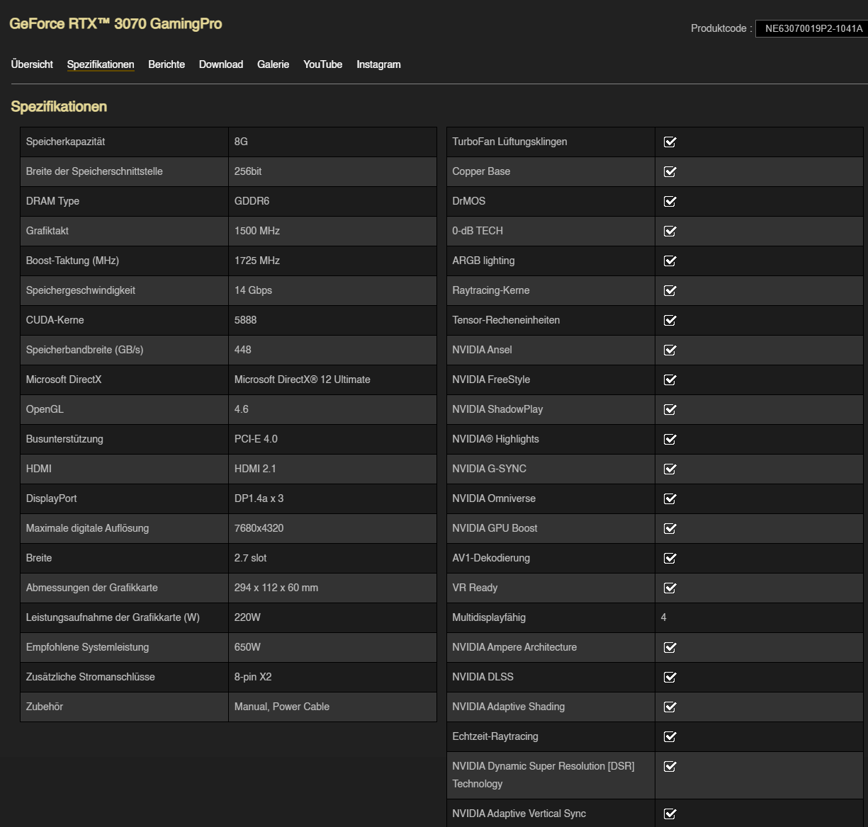Click the NVIDIA GPU Boost checkmark

click(670, 528)
